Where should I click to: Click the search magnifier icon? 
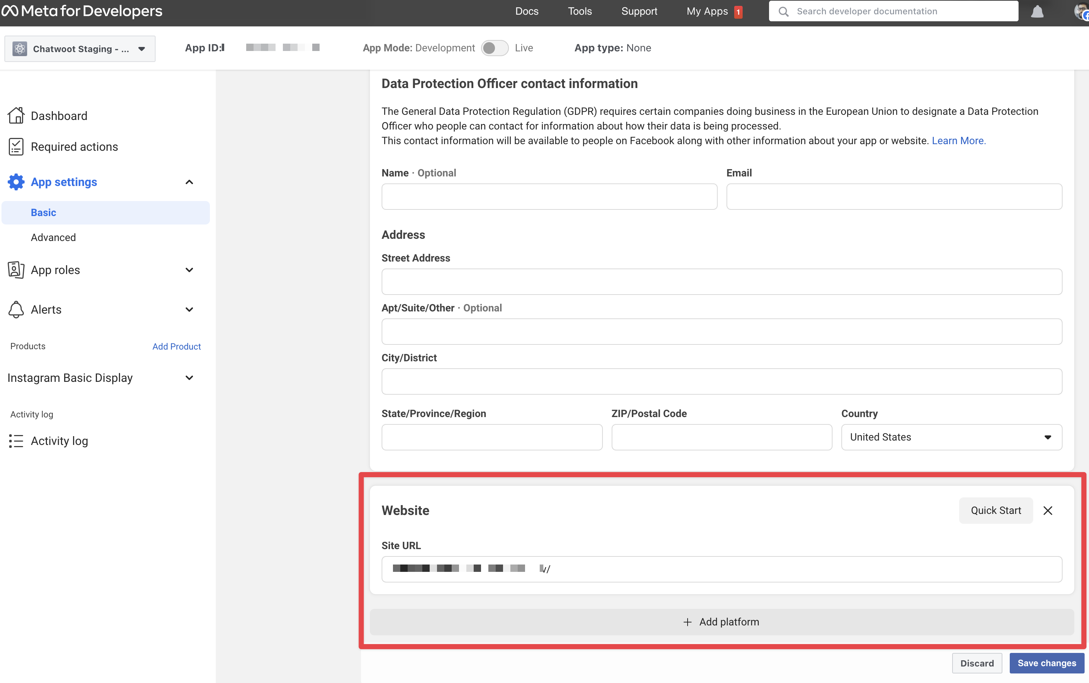pyautogui.click(x=783, y=11)
